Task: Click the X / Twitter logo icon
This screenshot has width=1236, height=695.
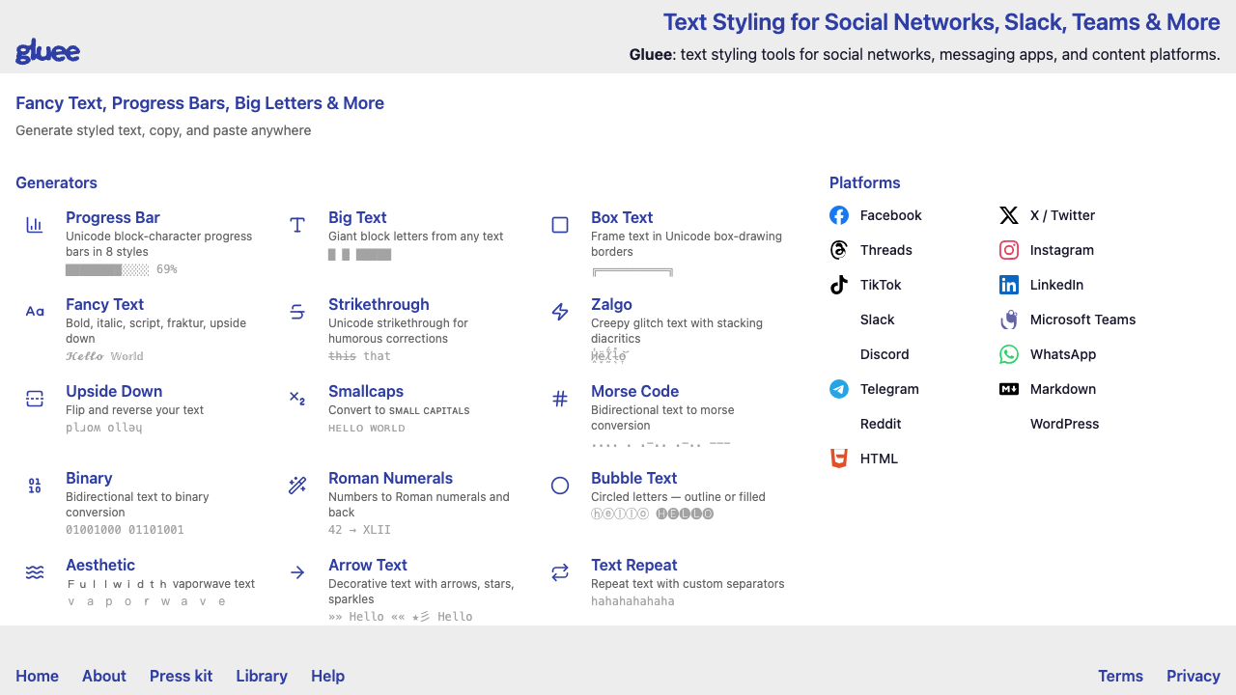Action: coord(1009,215)
